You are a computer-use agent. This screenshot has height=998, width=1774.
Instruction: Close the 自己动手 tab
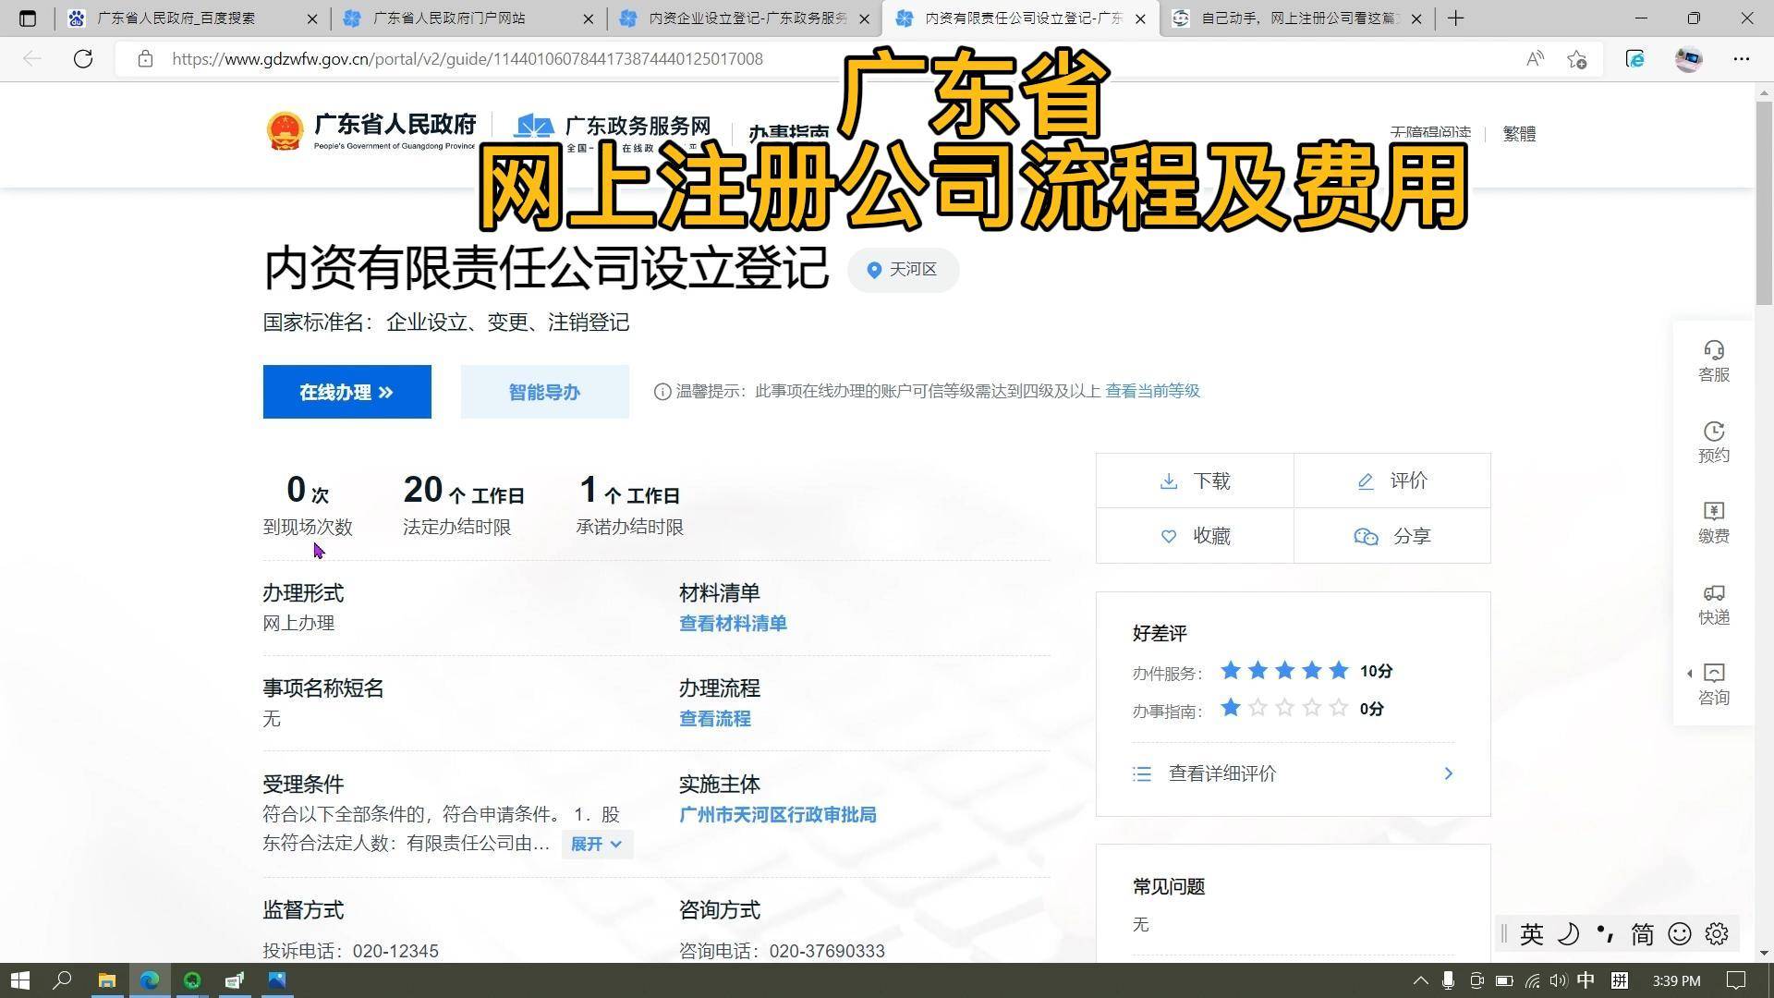1416,18
